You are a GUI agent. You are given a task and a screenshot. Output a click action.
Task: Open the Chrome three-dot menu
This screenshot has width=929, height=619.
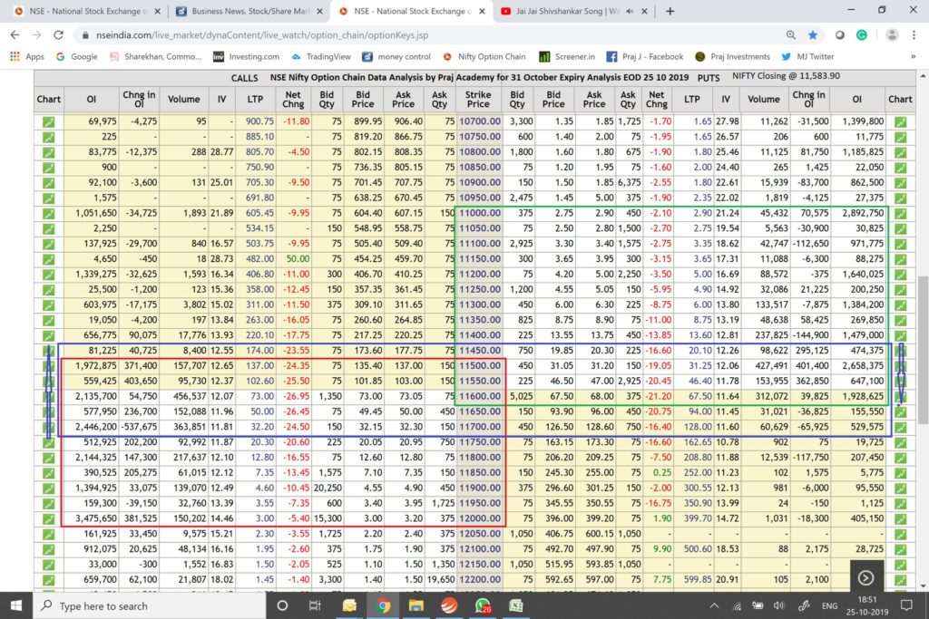914,34
